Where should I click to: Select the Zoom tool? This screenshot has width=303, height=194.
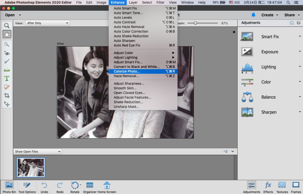(x=7, y=26)
